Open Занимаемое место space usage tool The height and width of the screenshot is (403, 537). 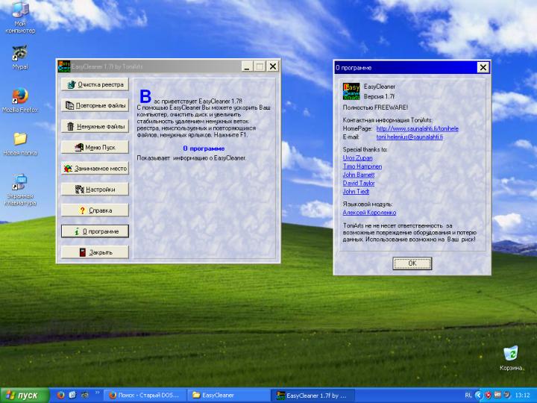(95, 169)
